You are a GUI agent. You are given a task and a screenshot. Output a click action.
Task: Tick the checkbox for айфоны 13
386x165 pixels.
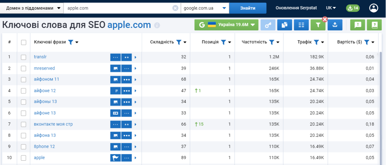pos(24,102)
